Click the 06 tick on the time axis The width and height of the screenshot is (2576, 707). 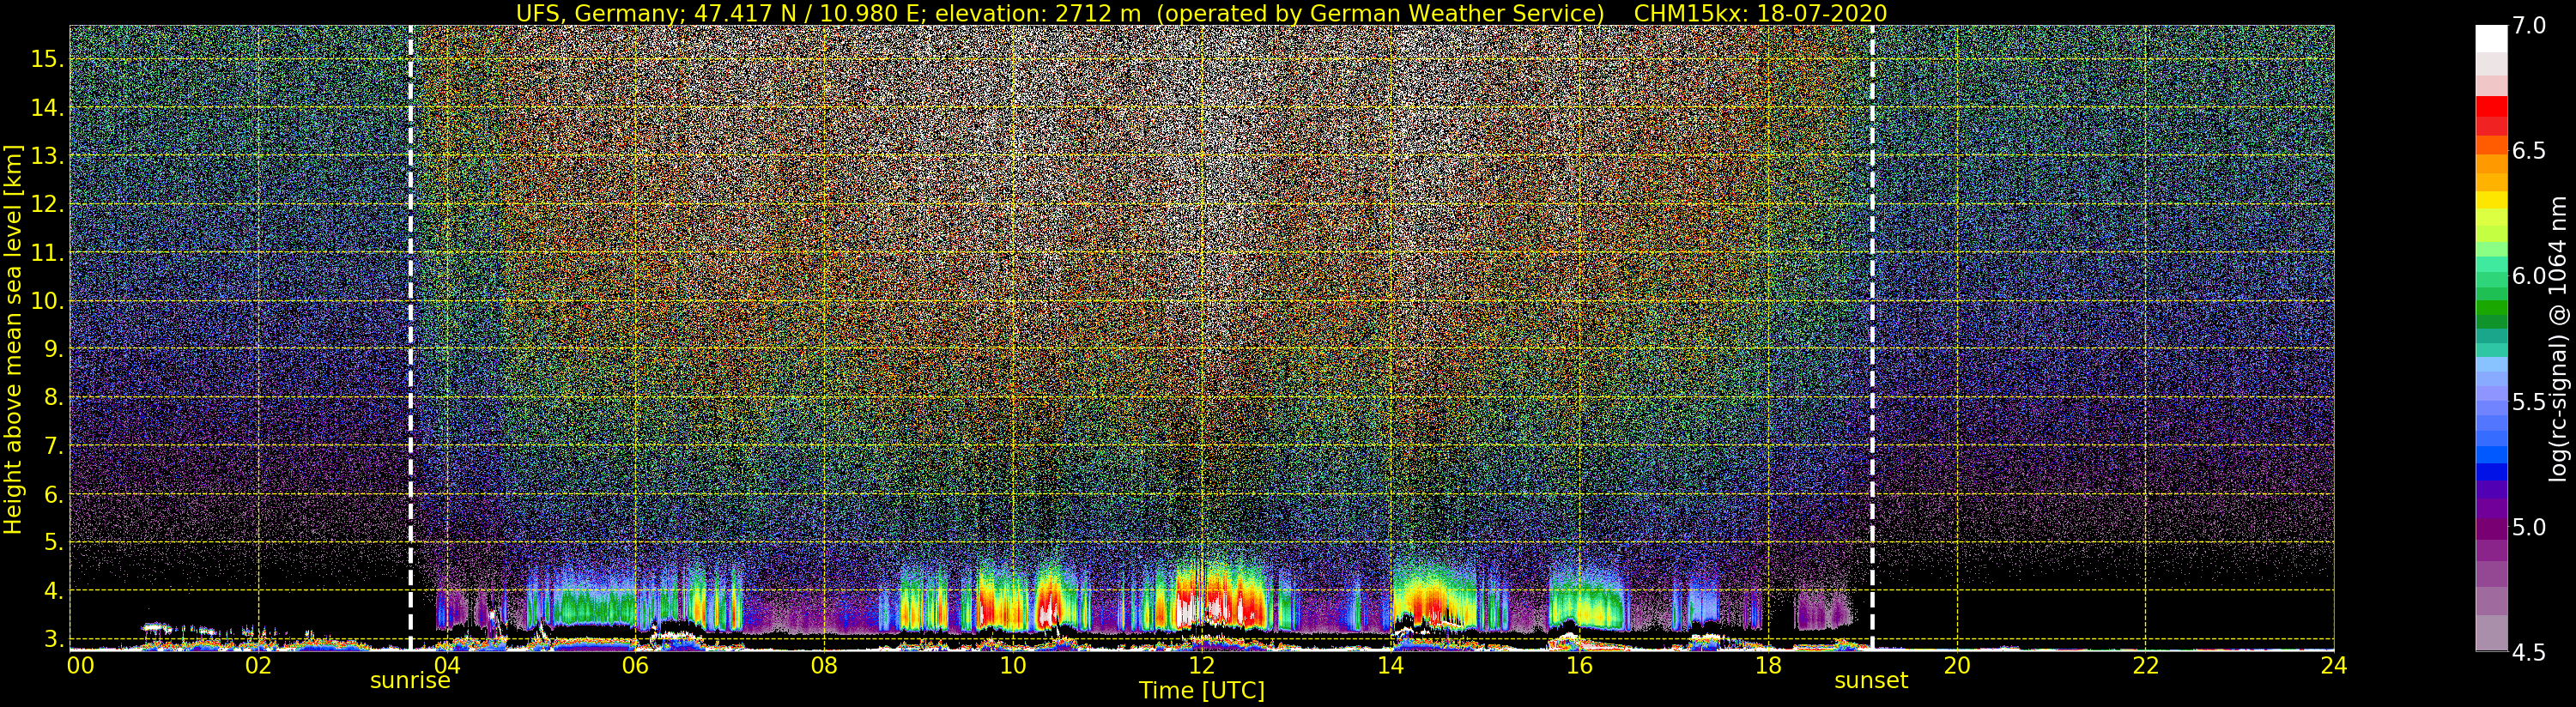pyautogui.click(x=635, y=664)
